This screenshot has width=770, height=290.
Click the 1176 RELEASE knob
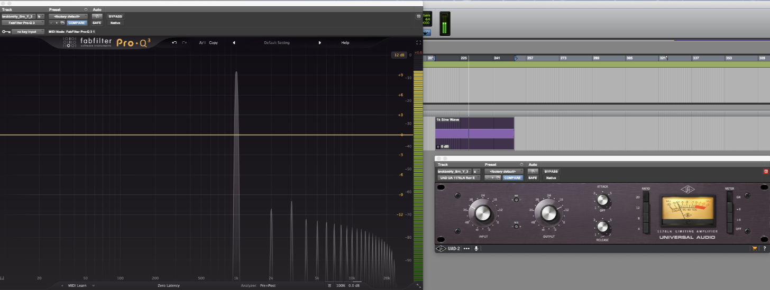pos(602,227)
